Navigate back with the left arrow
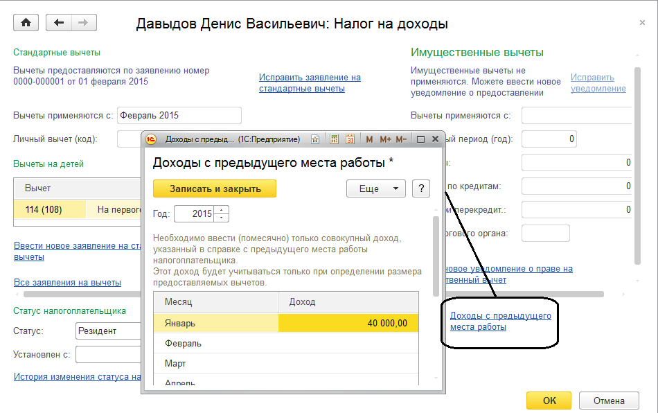The image size is (658, 413). tap(59, 23)
